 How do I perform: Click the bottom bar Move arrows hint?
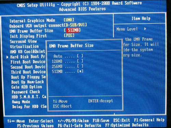[x=16, y=121]
